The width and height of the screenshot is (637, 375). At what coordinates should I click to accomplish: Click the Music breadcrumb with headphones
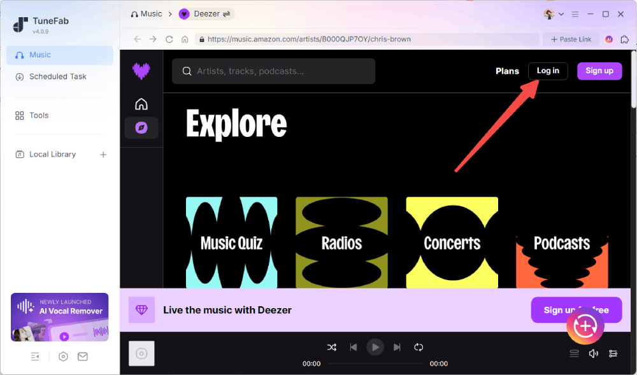click(147, 14)
